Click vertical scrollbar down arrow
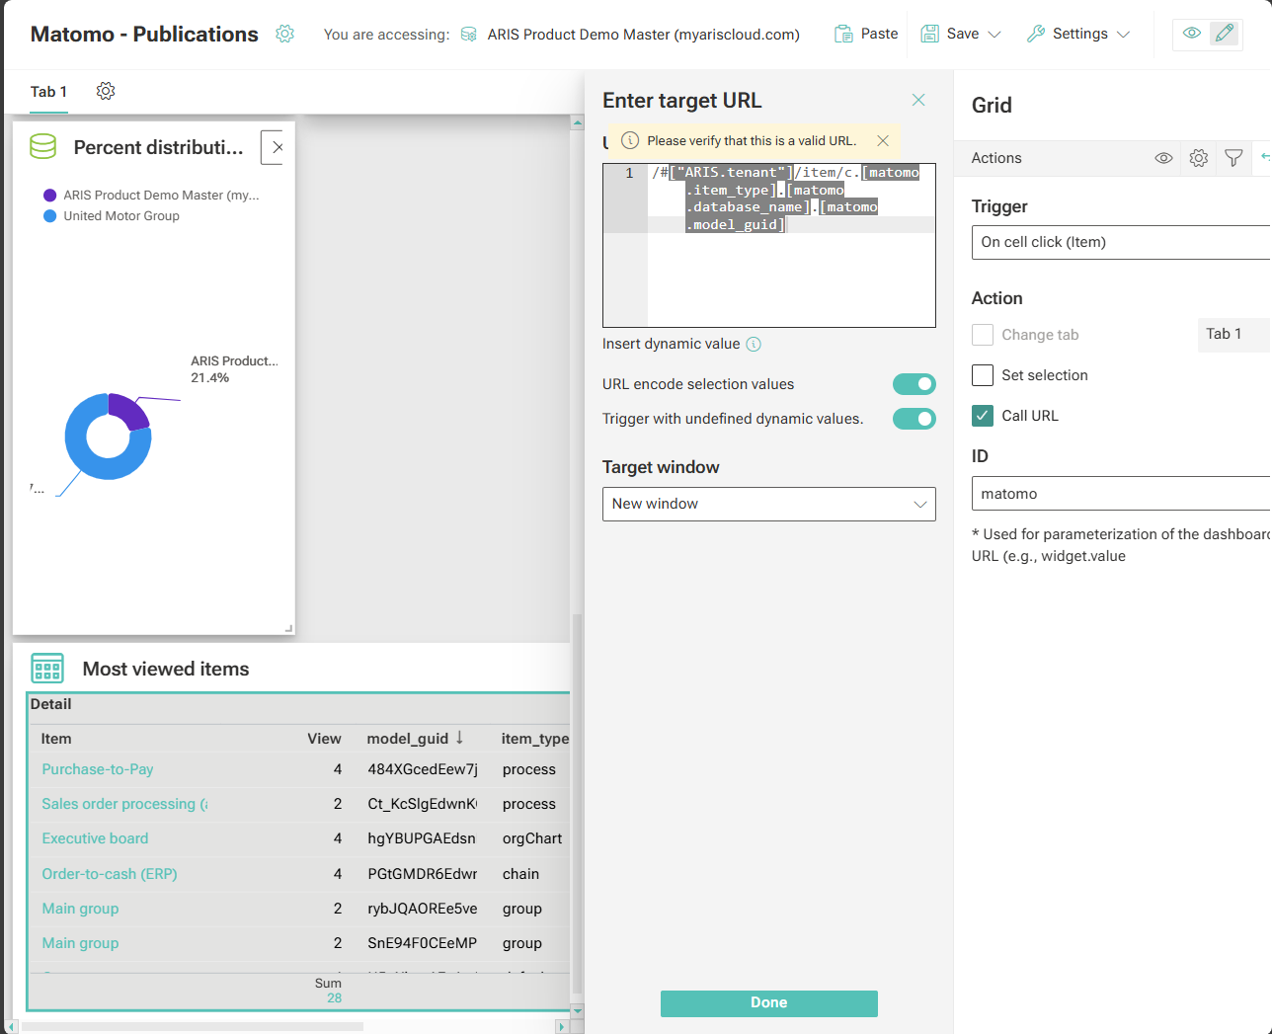 [x=578, y=1012]
